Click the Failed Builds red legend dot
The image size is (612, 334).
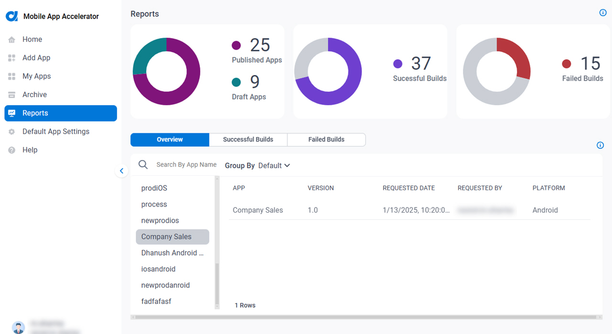[567, 64]
